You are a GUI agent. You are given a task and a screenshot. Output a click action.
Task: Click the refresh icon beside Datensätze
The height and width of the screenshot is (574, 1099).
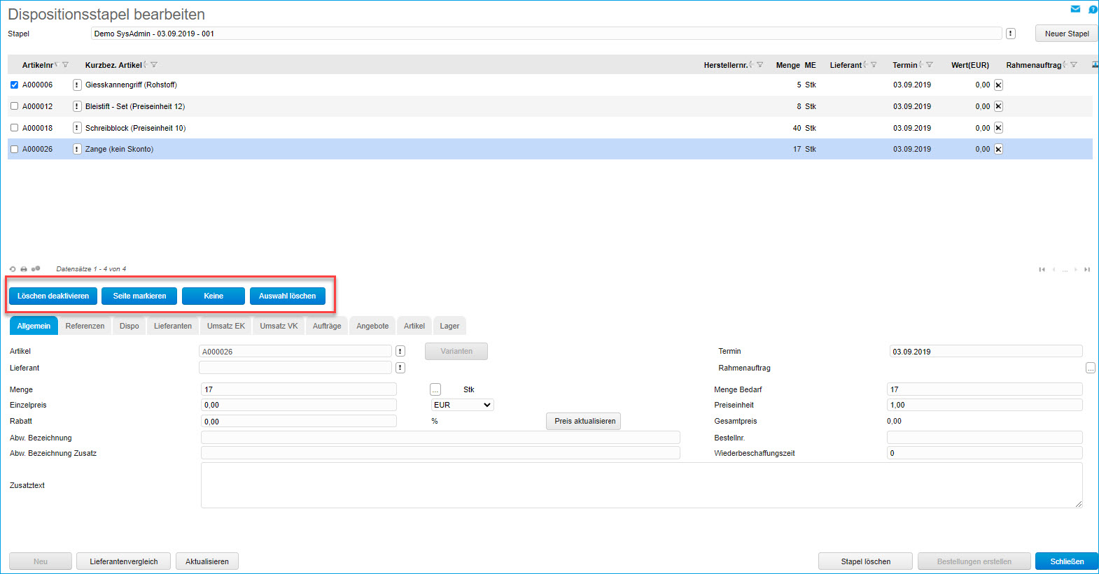click(x=13, y=269)
